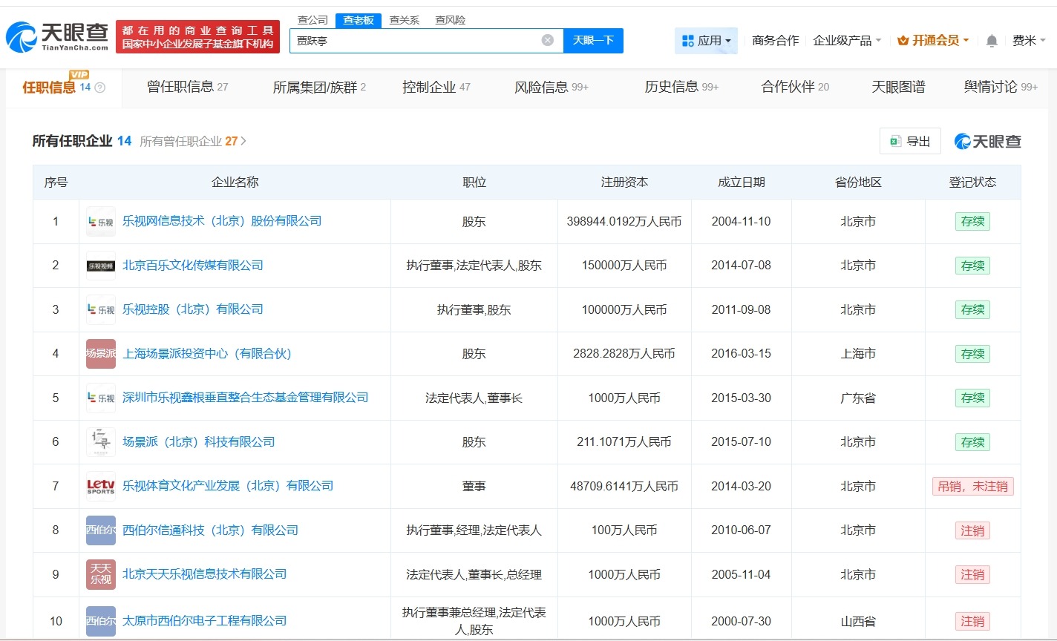Click the 乐视网 company logo thumbnail
1057x641 pixels.
pyautogui.click(x=100, y=220)
